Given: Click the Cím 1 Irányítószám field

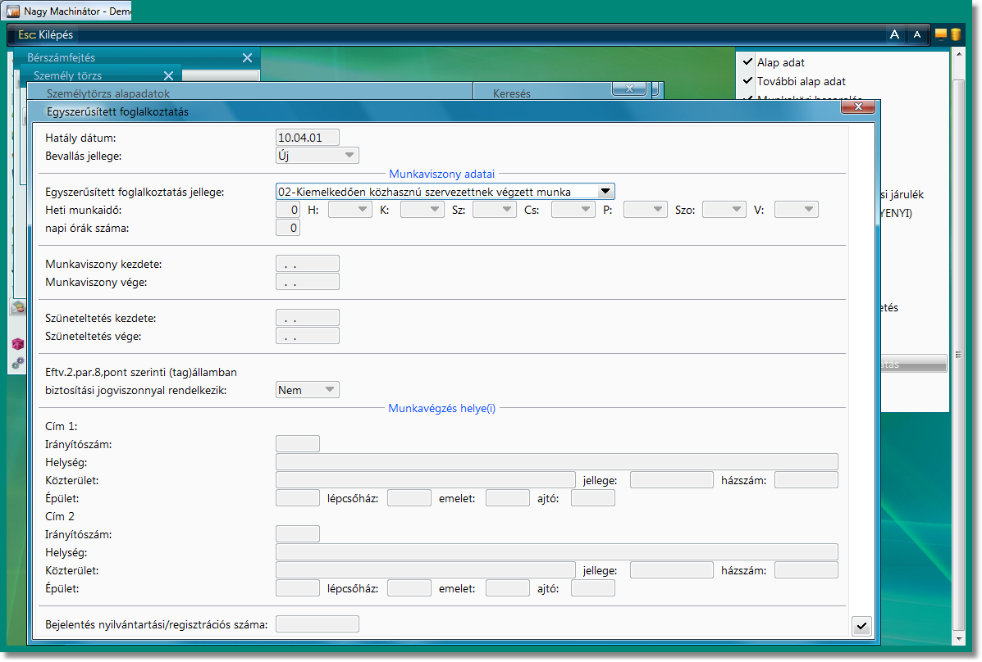Looking at the screenshot, I should pyautogui.click(x=298, y=443).
